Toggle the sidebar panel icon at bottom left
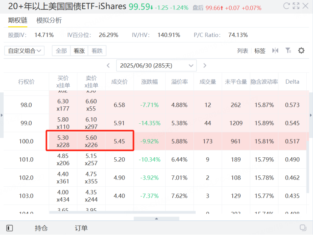Viewport: 313px width, 235px height. point(9,228)
